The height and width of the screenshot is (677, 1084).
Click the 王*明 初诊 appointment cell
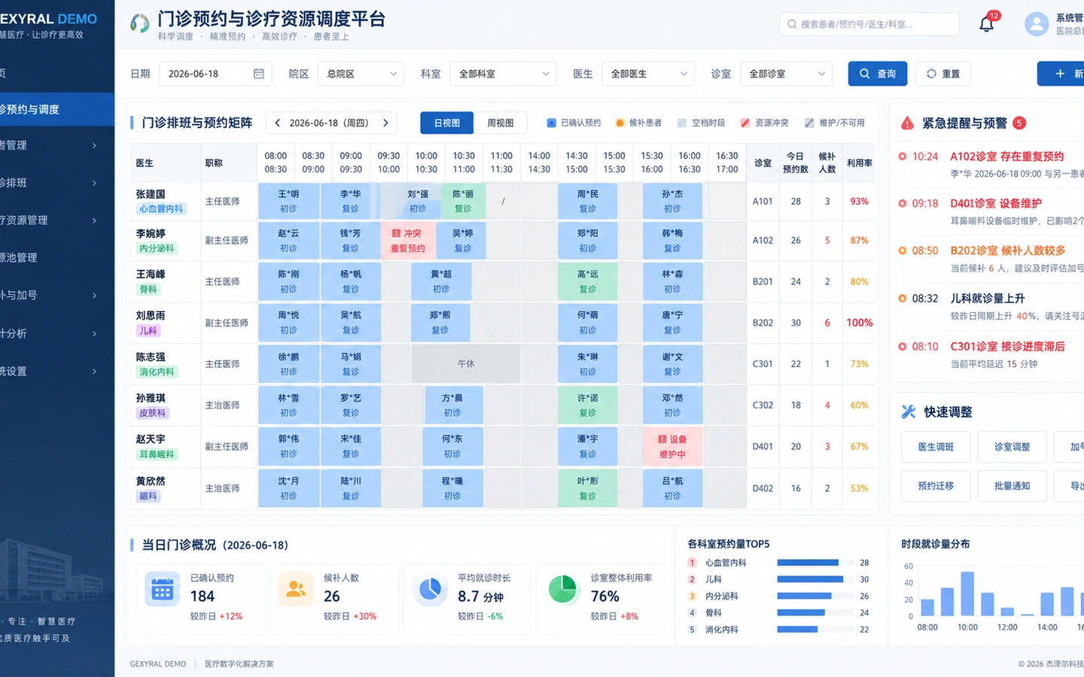click(288, 201)
